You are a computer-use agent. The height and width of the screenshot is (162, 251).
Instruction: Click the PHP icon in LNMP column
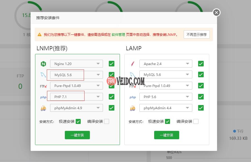43,97
